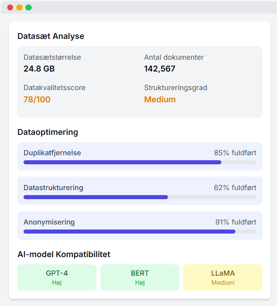Click the Medium Struktureringsgrad value
277x306 pixels.
click(160, 100)
